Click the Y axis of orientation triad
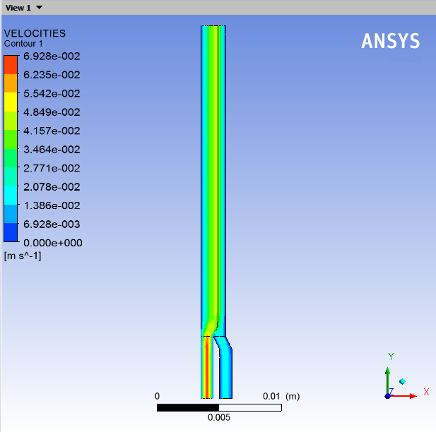The height and width of the screenshot is (432, 436). pos(388,381)
